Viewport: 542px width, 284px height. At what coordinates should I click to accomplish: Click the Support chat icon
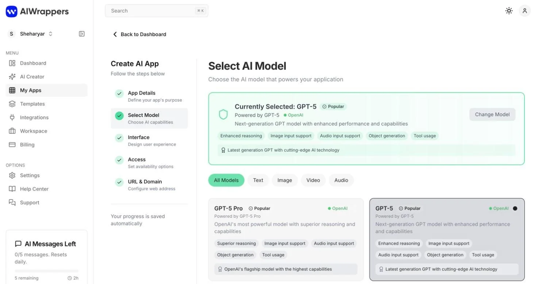pyautogui.click(x=12, y=202)
